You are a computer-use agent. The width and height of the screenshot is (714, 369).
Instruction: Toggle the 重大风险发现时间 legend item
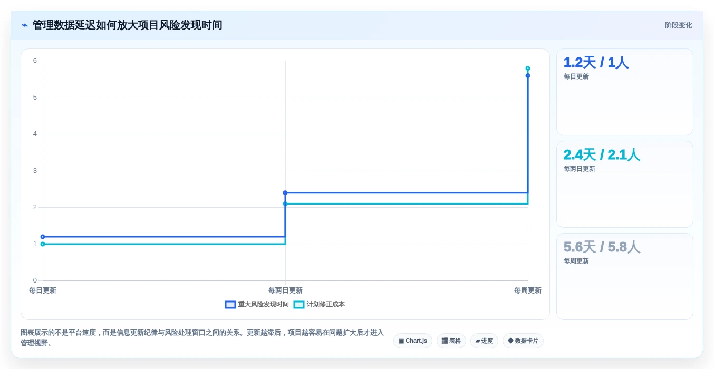257,305
